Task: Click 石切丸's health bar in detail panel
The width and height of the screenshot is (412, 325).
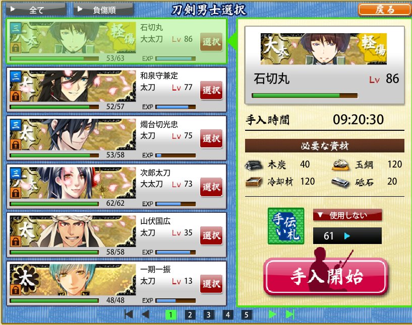Action: 305,96
